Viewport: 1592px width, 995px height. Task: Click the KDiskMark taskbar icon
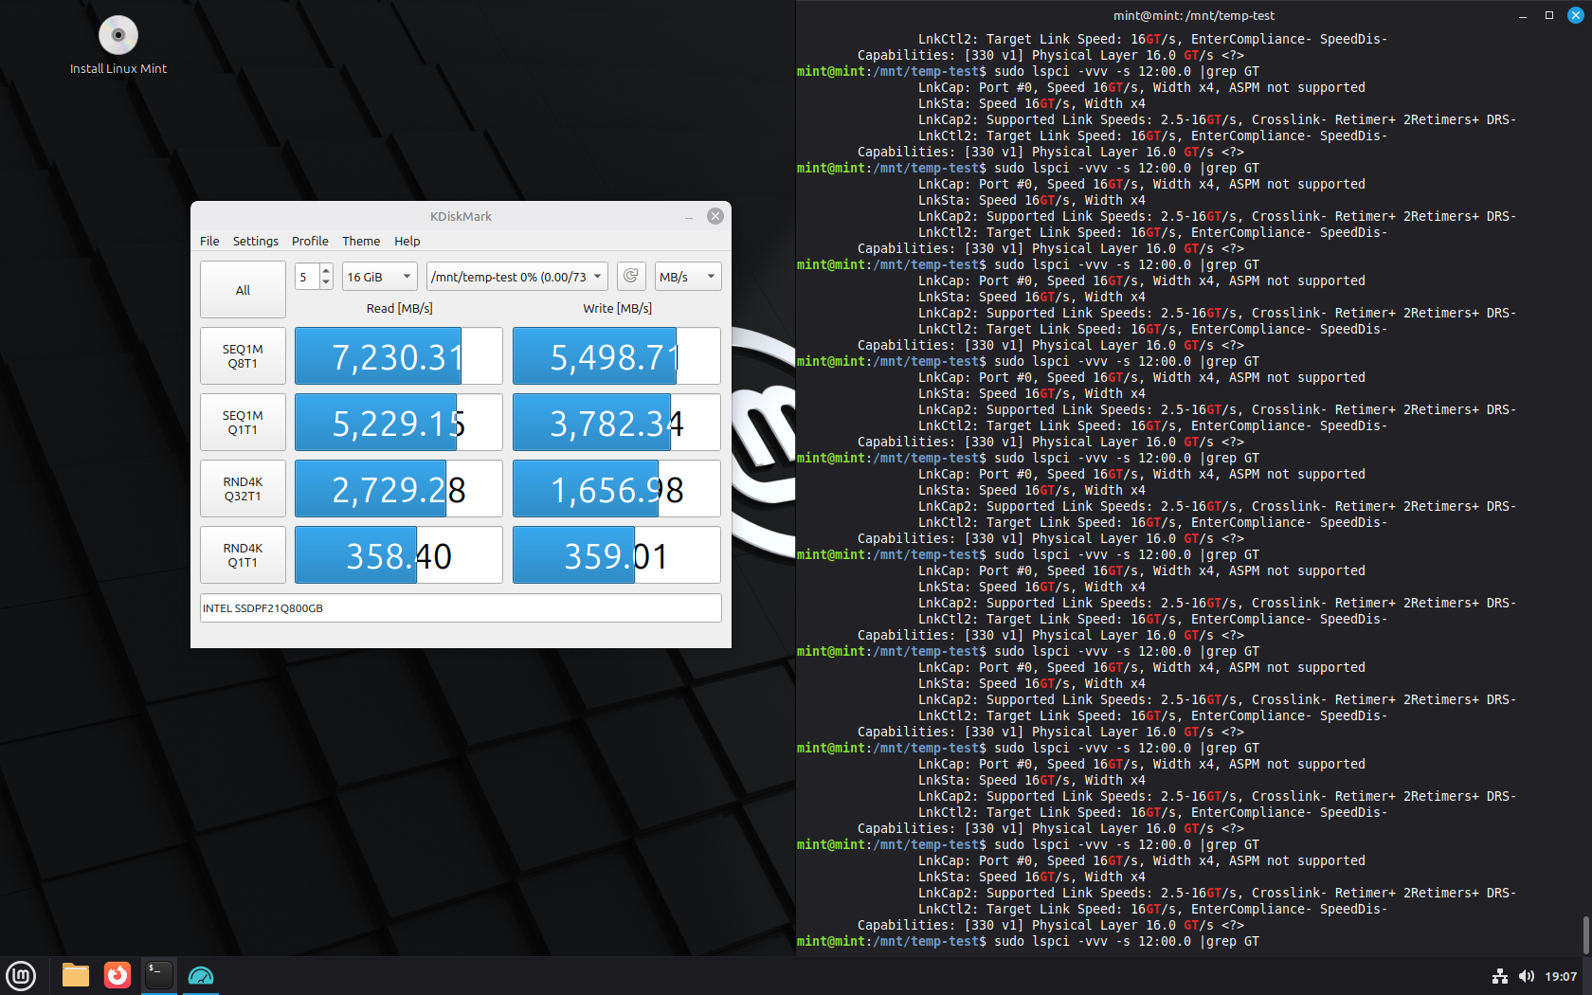pos(201,975)
